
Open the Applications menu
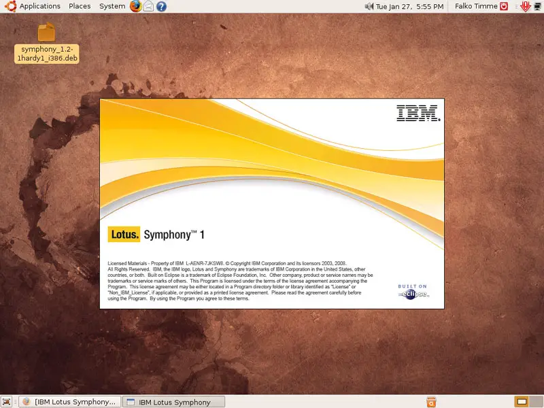32,6
